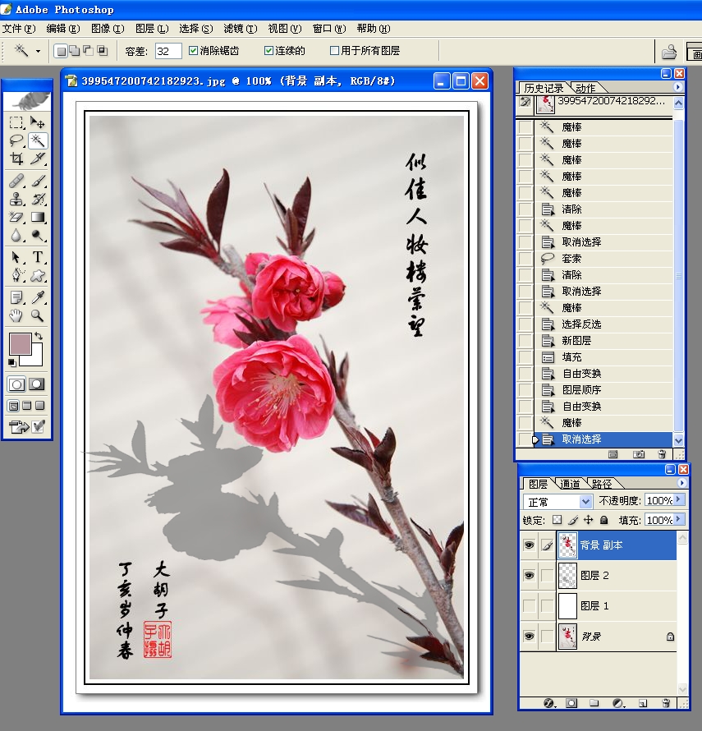Screen dimensions: 702x731
Task: Hide 图层 2 using its eye icon
Action: pos(529,576)
